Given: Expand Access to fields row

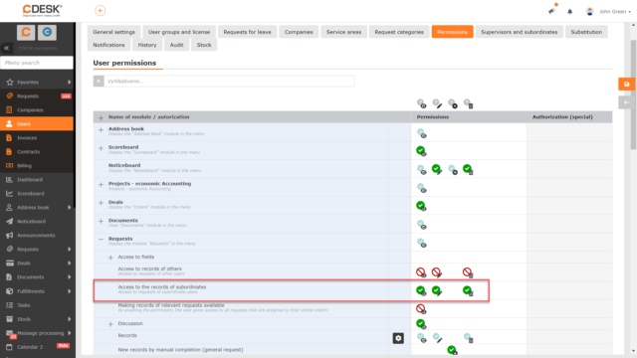Looking at the screenshot, I should (x=110, y=258).
